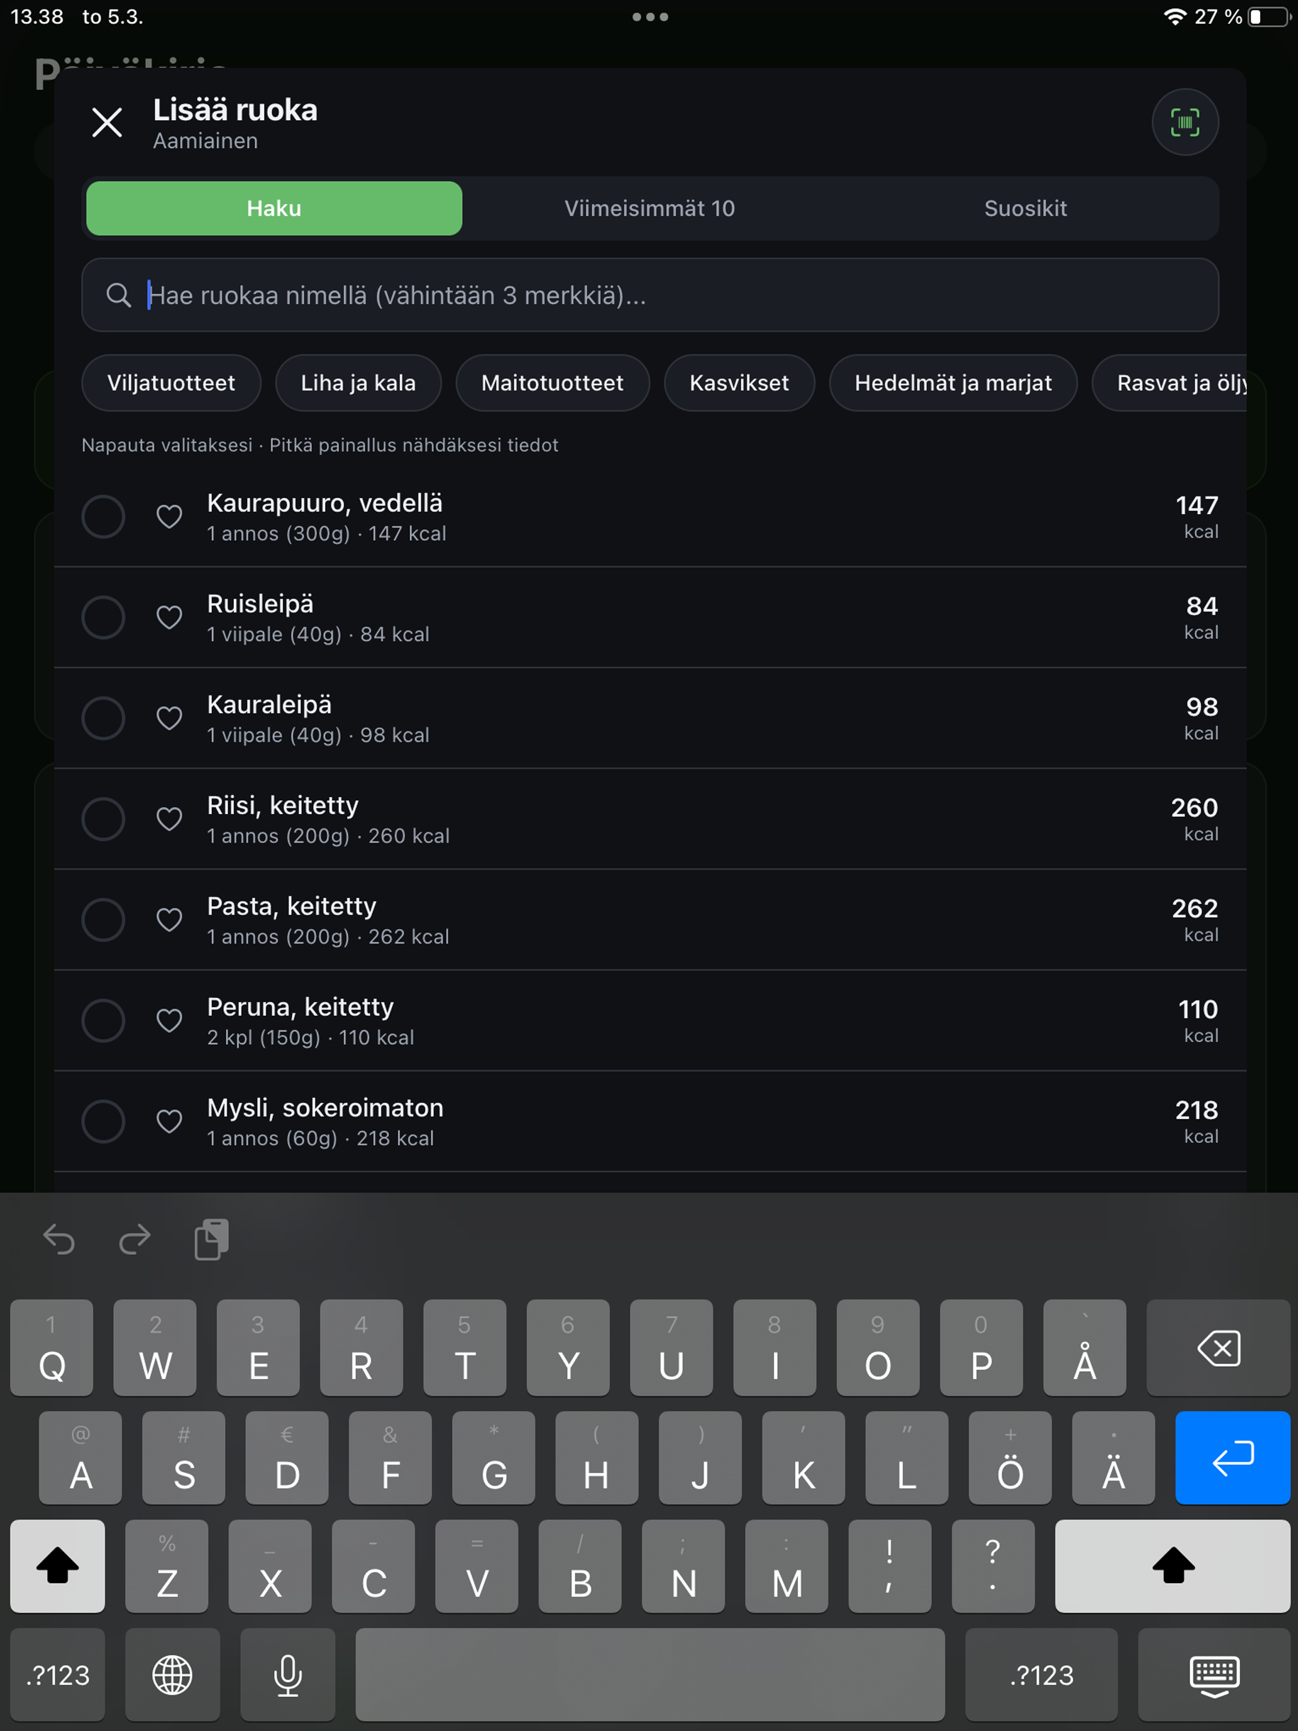Close the Lisää ruoka dialog

click(x=107, y=122)
